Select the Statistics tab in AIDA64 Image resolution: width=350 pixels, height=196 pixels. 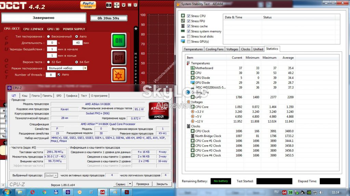[272, 48]
